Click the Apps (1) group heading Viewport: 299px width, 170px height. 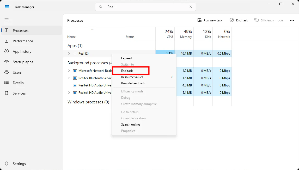tap(75, 46)
